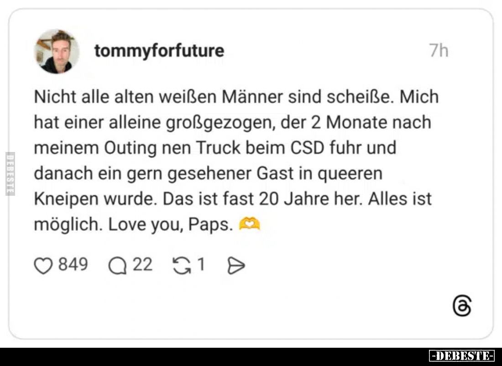
Task: Click the heart-hands emoji after 'Paps.'
Action: click(x=250, y=224)
